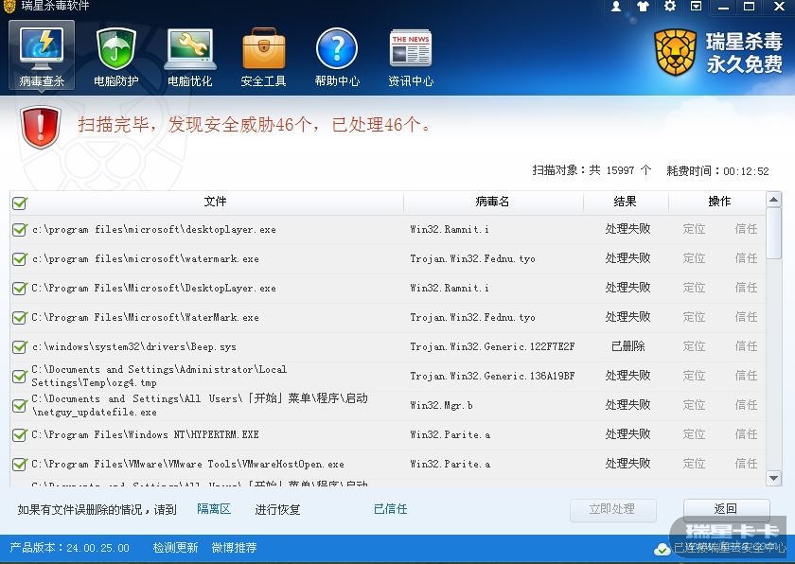Click 产品版本 24.00.25.00 text
The width and height of the screenshot is (795, 564).
[69, 548]
